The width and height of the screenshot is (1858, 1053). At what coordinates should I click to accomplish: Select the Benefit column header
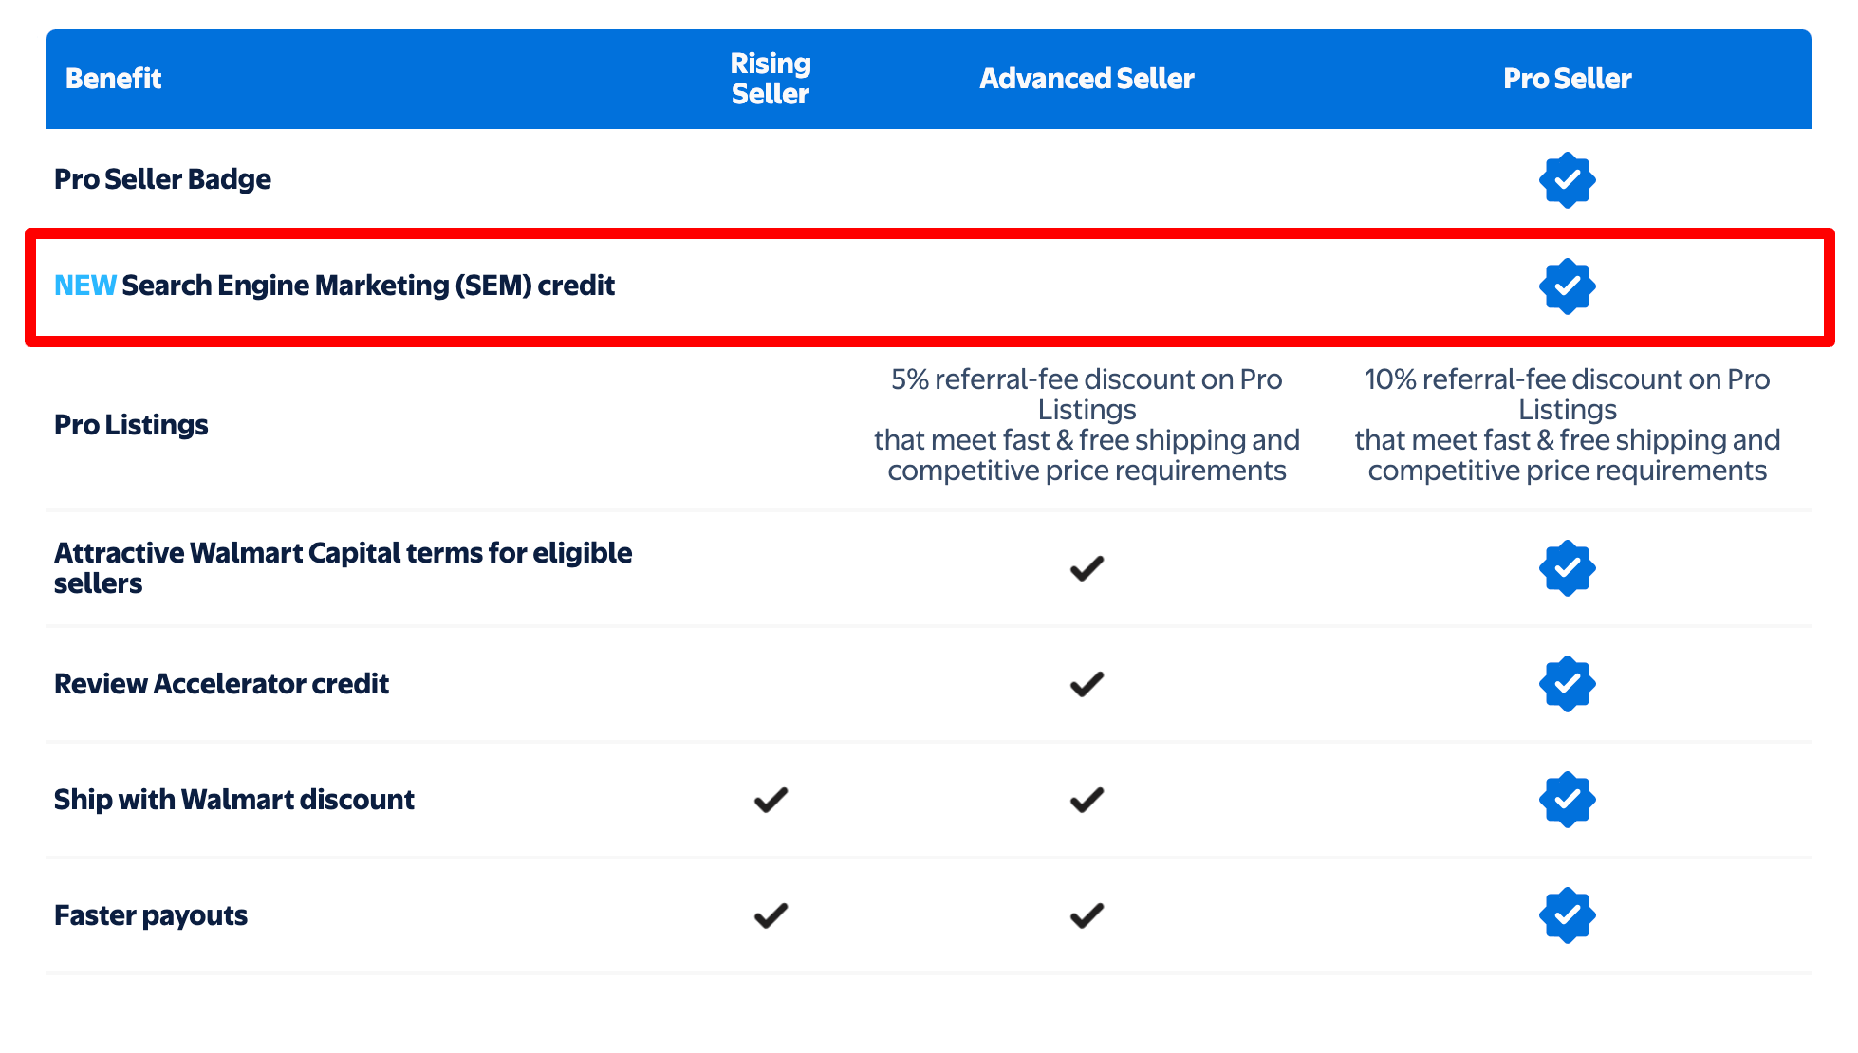pos(113,79)
